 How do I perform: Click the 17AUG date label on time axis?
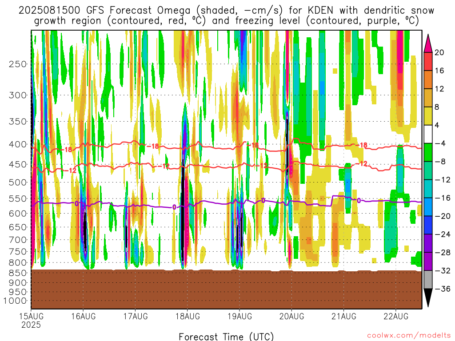[136, 316]
